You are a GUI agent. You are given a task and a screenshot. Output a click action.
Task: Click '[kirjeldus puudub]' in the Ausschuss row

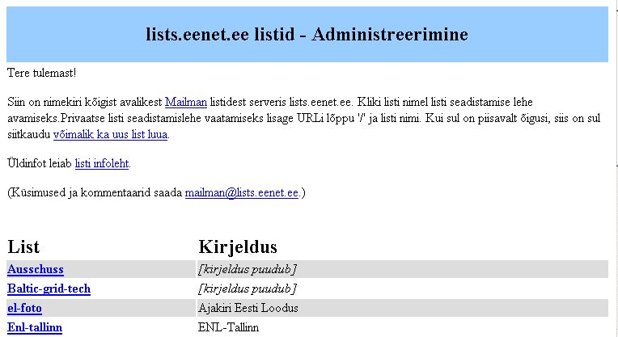tap(248, 269)
